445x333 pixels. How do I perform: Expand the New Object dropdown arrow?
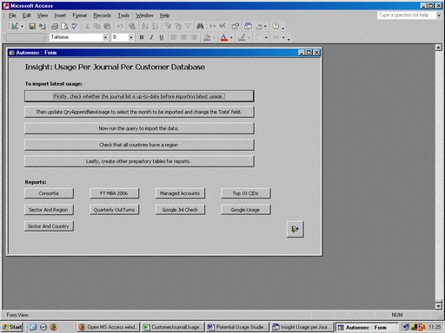(265, 26)
